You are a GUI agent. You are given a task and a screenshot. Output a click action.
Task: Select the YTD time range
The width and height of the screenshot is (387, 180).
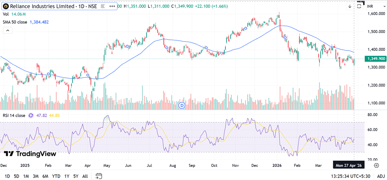click(x=56, y=176)
